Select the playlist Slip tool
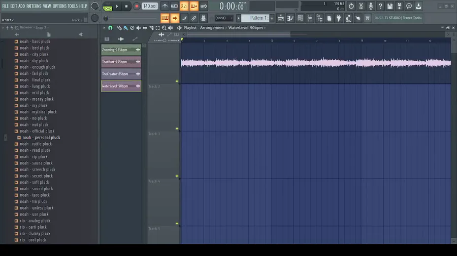The width and height of the screenshot is (457, 256). 145,28
